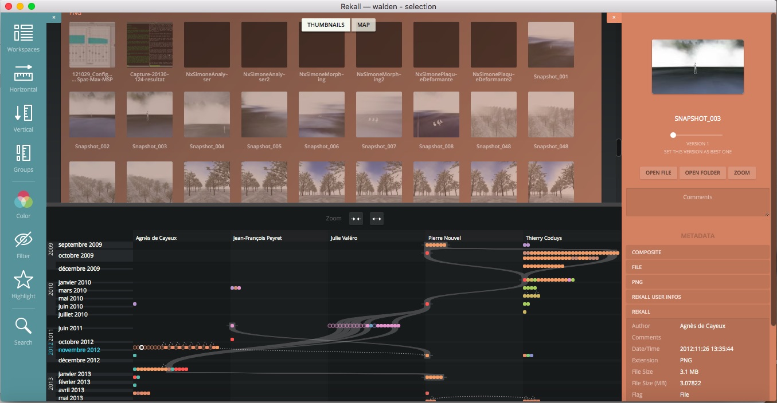777x403 pixels.
Task: Select the Snapshot_005 thumbnail
Action: tap(264, 115)
